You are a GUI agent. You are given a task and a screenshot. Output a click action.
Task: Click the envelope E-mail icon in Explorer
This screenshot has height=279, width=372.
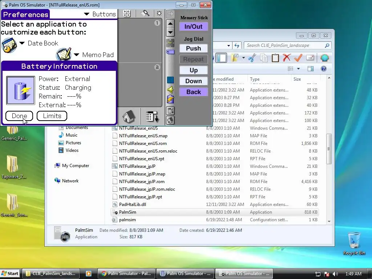point(310,57)
